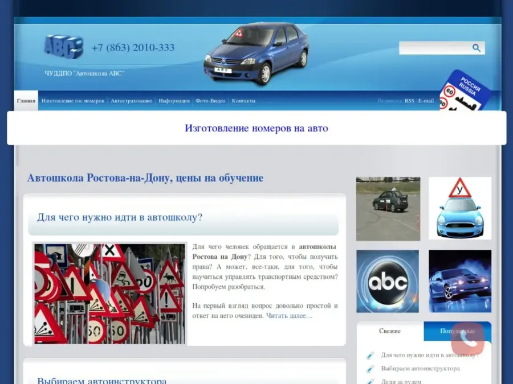Open Изготовление гос номеров menu item
Image resolution: width=513 pixels, height=384 pixels.
point(73,101)
